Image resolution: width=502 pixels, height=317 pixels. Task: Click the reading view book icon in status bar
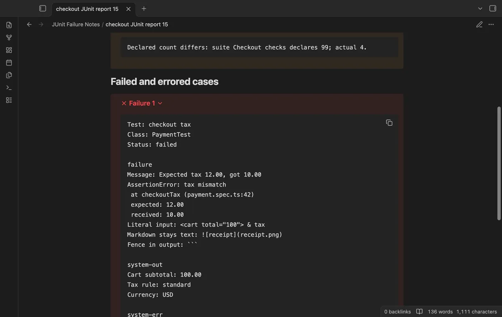pyautogui.click(x=420, y=312)
